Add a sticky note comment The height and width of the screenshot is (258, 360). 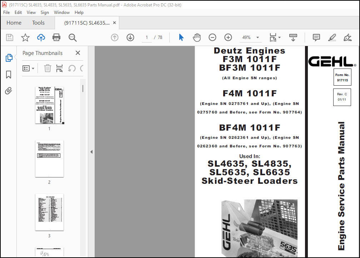point(316,37)
